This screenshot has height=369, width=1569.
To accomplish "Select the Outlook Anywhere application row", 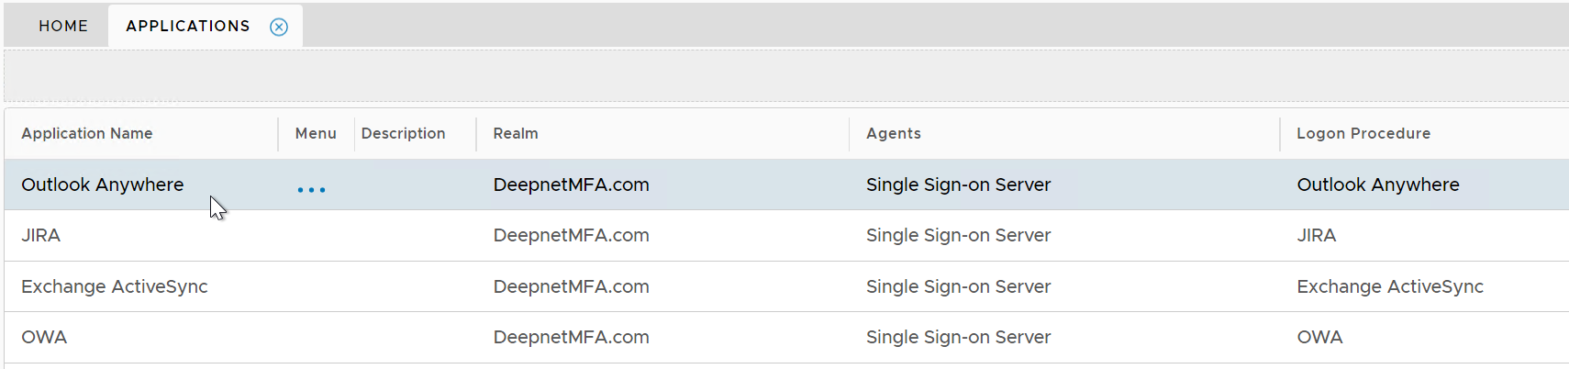I will pyautogui.click(x=103, y=184).
